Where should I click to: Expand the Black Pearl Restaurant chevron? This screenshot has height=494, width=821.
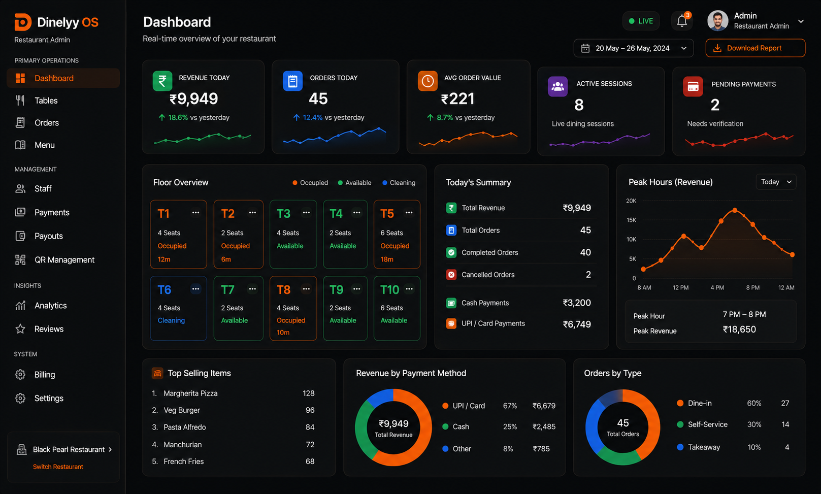110,449
